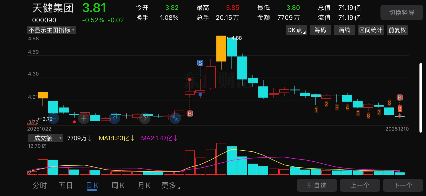Move the chart right with the right-arrow circle
426x196 pixels.
[x=145, y=118]
